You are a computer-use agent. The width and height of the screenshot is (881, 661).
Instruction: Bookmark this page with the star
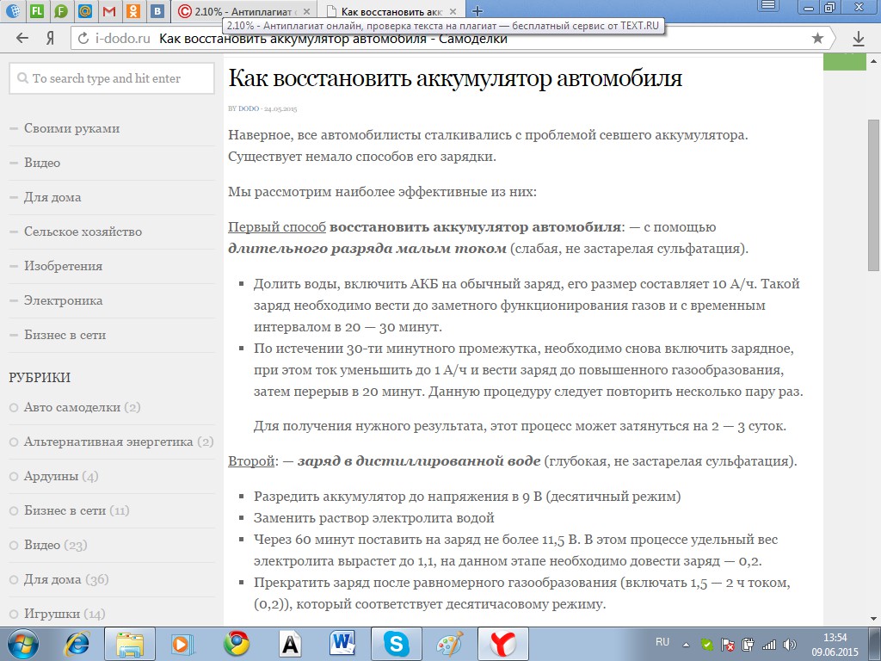817,38
